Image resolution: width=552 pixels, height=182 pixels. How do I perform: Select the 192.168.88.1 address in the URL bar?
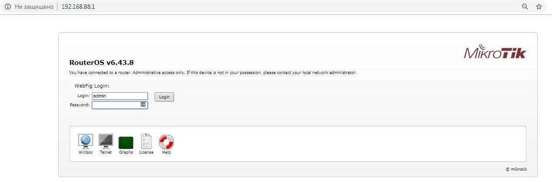tap(78, 7)
